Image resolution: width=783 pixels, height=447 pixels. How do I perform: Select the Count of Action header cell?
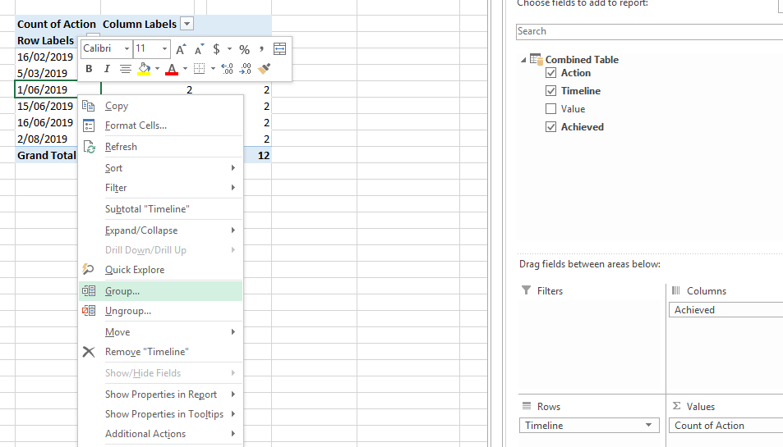click(x=58, y=24)
